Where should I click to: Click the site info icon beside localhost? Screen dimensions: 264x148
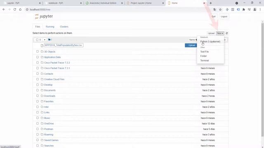[x=27, y=9]
